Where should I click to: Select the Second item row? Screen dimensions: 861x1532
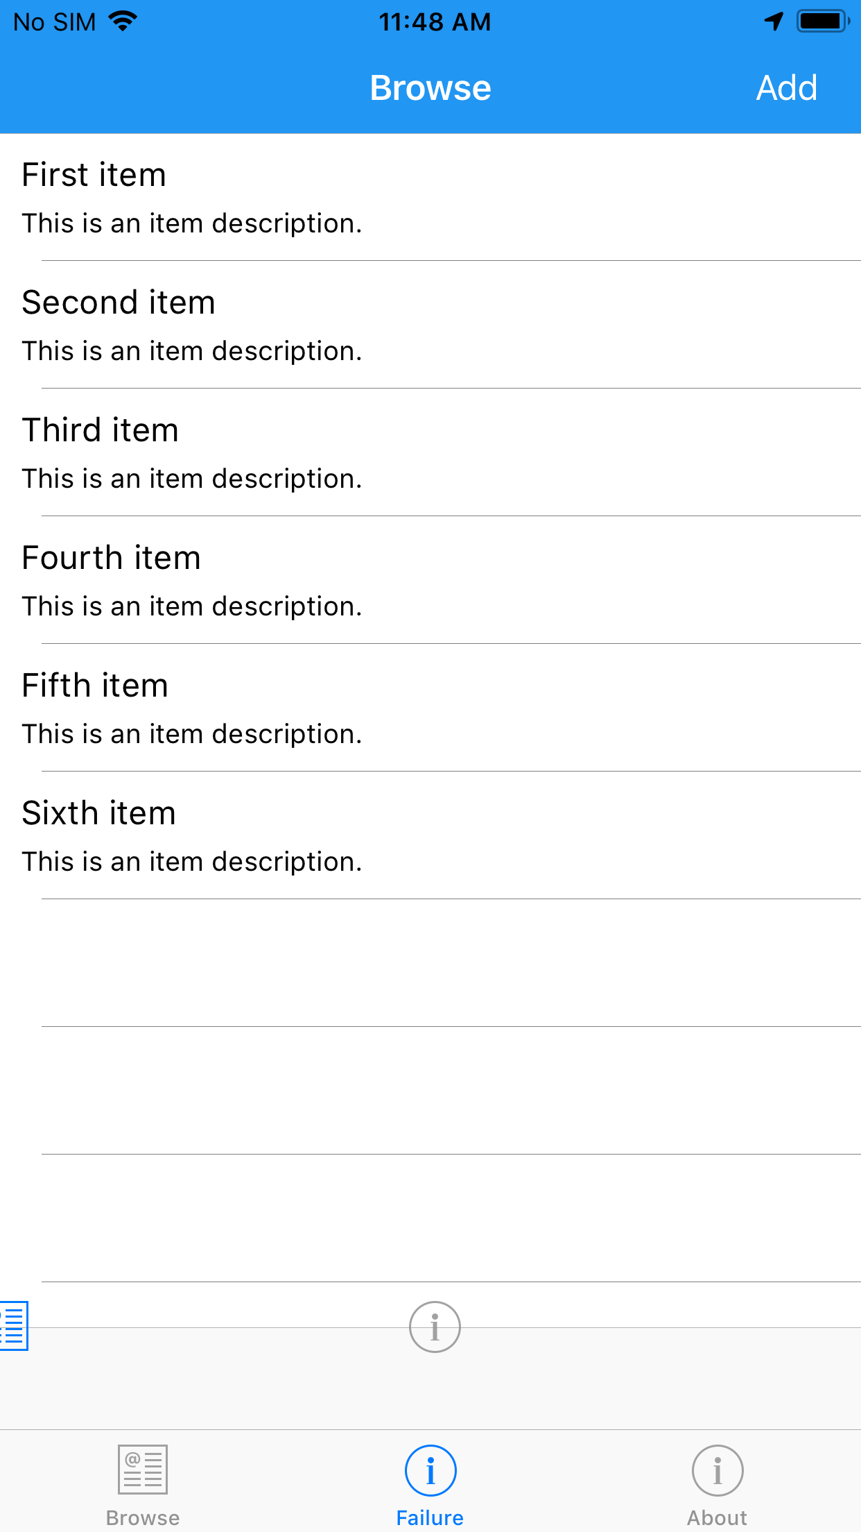[x=430, y=325]
